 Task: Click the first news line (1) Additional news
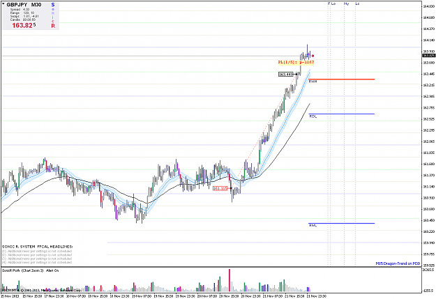tap(37, 251)
